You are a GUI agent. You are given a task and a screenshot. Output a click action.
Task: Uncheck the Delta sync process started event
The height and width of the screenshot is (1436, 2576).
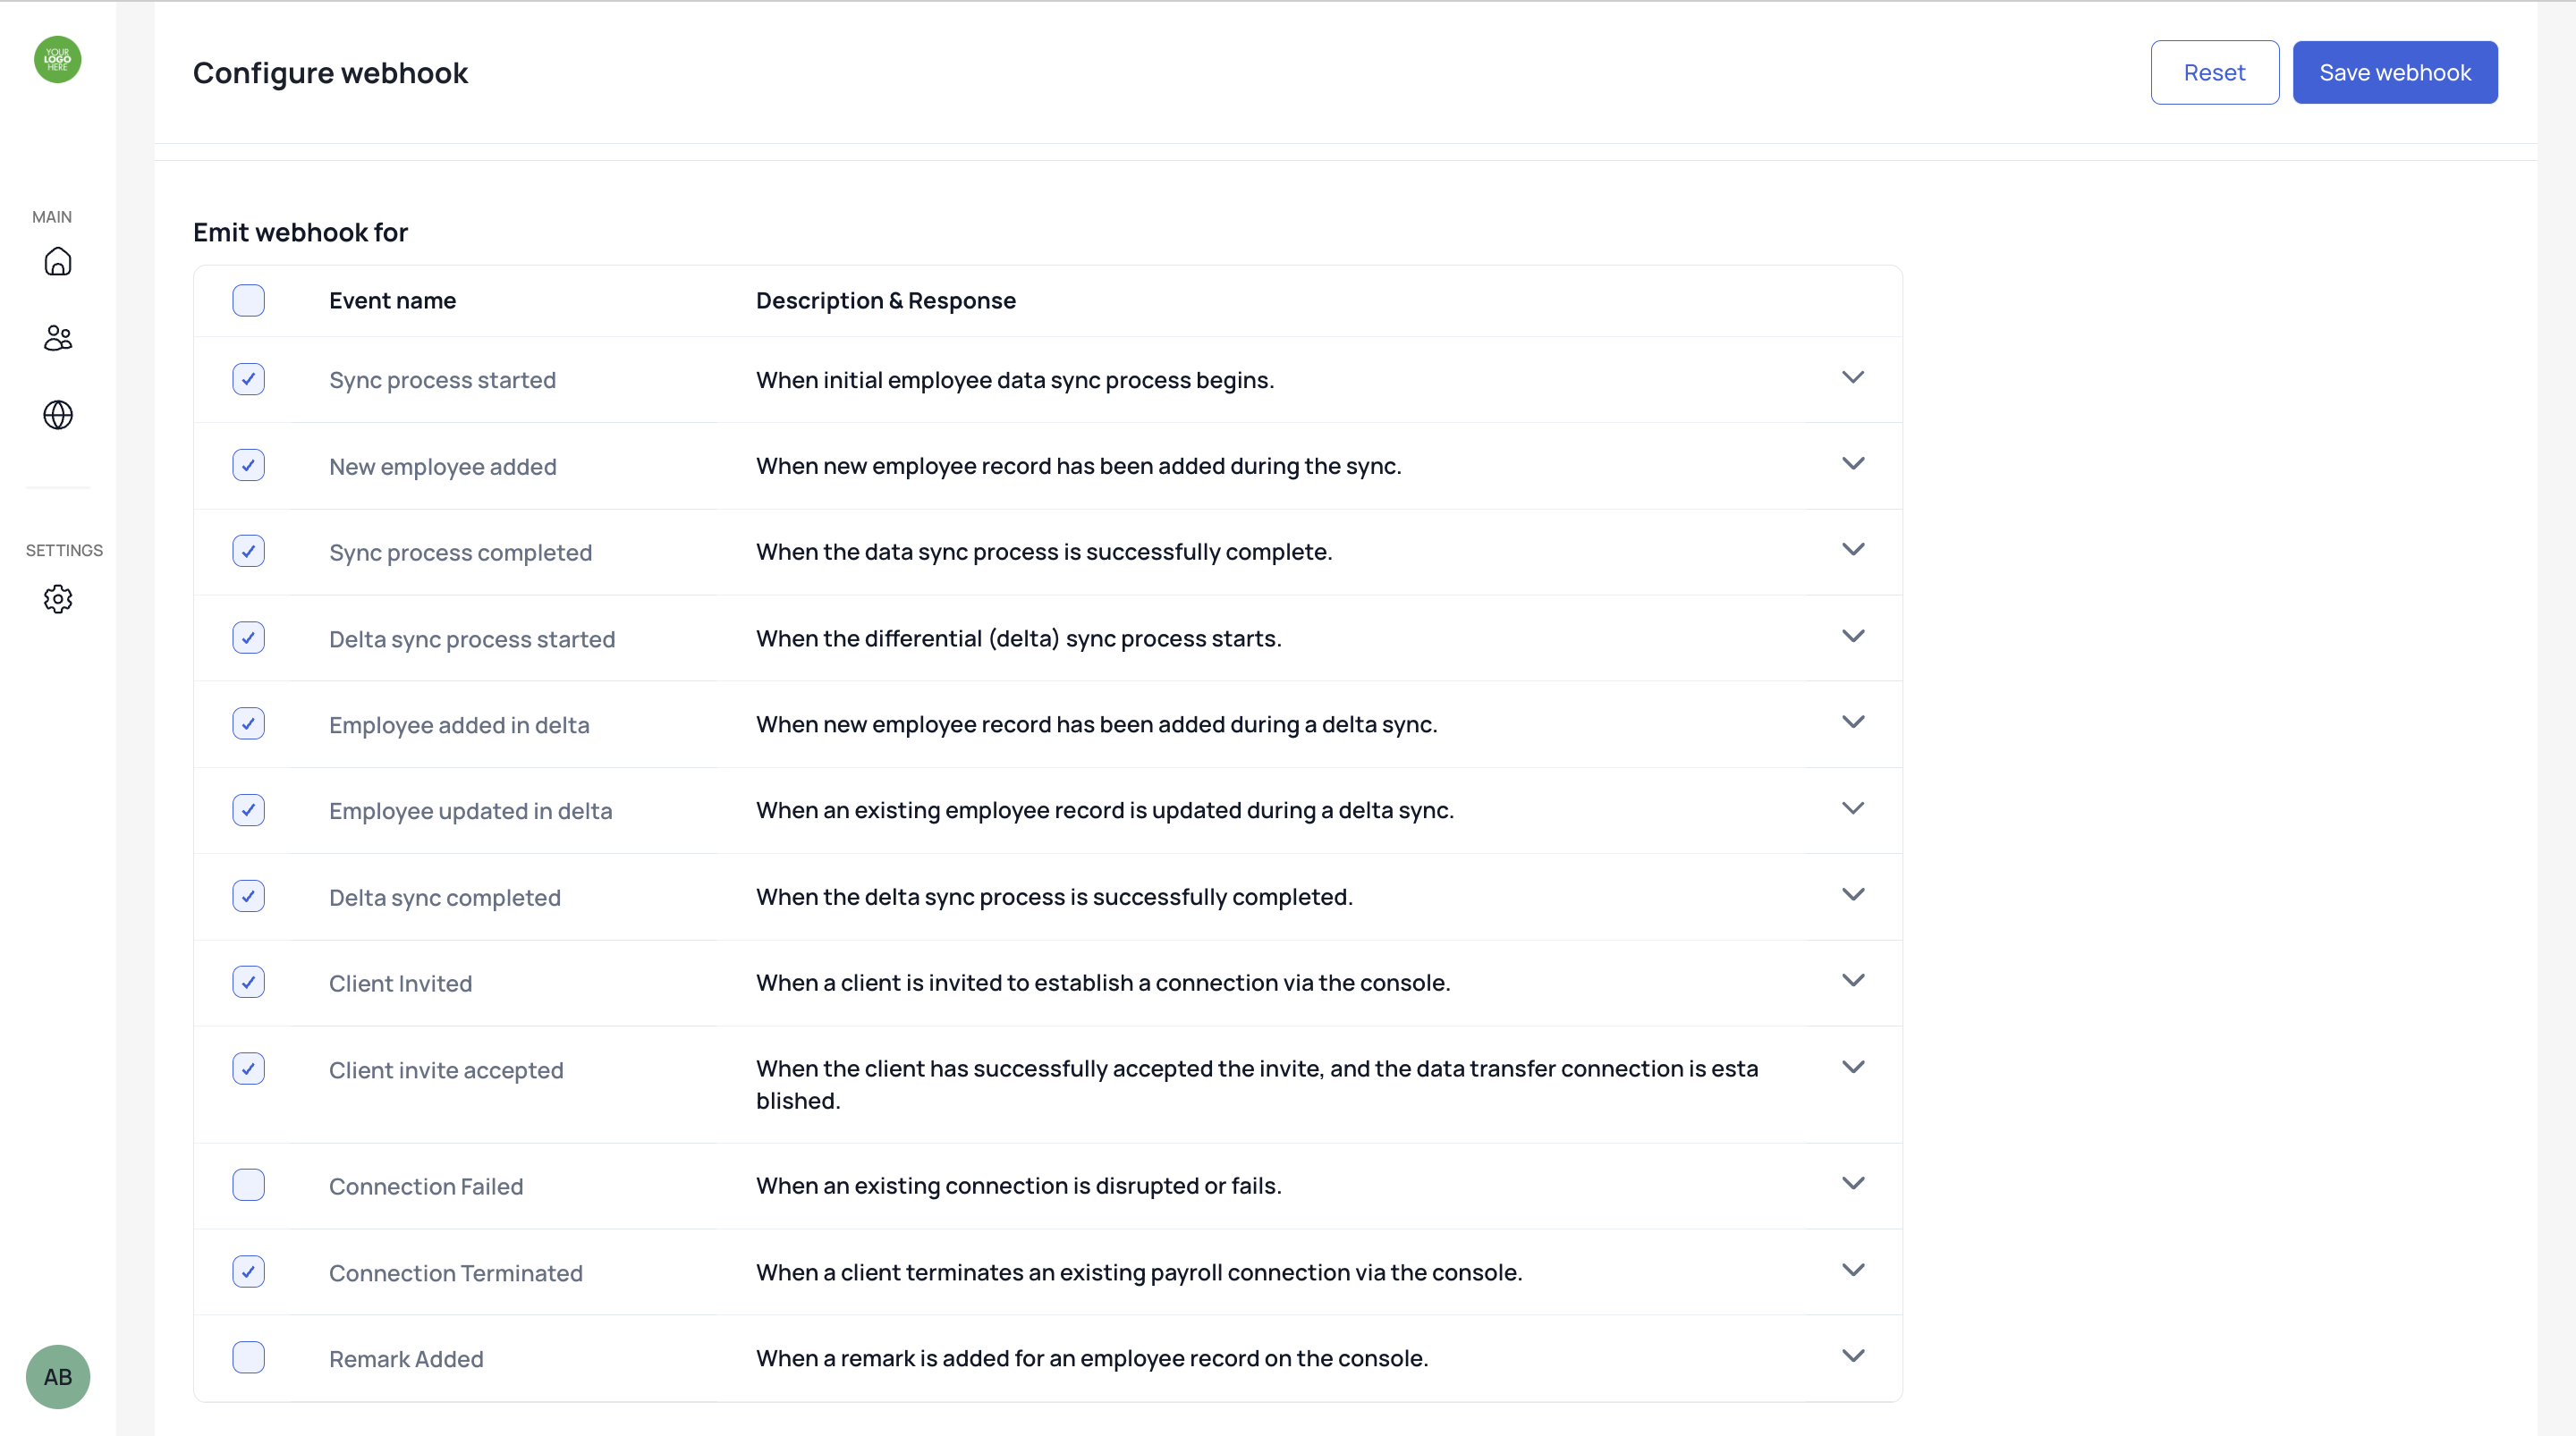248,638
